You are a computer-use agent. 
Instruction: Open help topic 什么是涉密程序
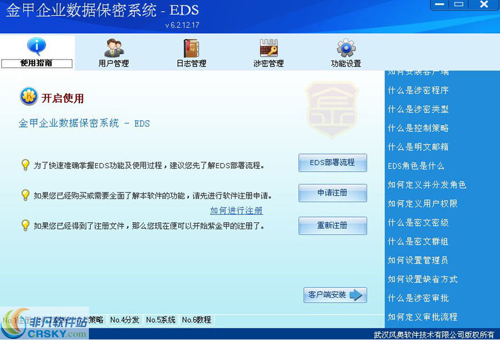click(418, 90)
